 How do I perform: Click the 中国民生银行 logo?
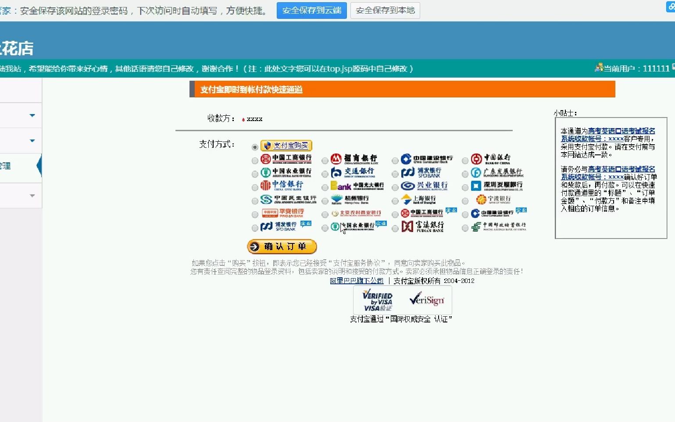(x=289, y=200)
